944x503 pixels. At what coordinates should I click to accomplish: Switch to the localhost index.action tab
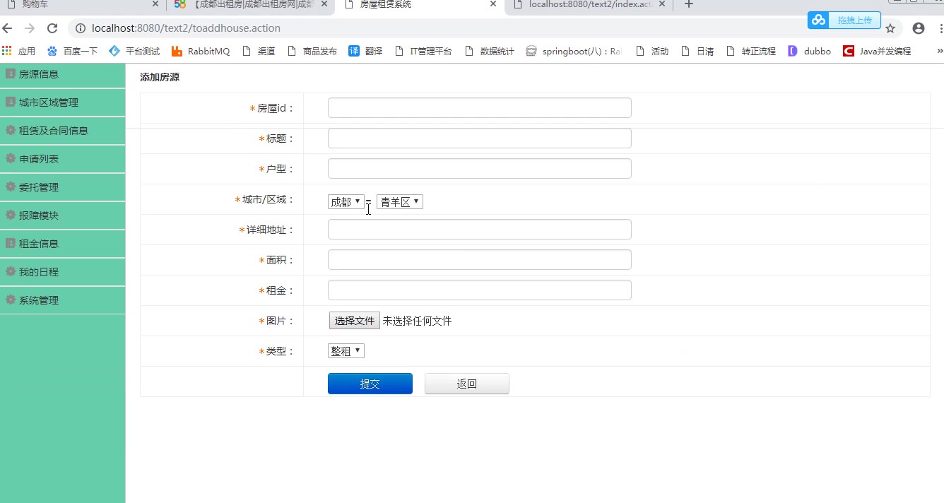pyautogui.click(x=589, y=5)
